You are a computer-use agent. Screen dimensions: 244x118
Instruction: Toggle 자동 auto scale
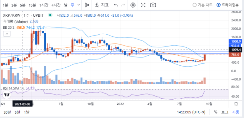[x=235, y=112]
